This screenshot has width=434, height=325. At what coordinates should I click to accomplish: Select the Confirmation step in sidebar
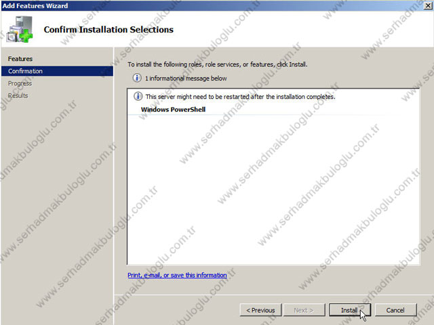[57, 71]
